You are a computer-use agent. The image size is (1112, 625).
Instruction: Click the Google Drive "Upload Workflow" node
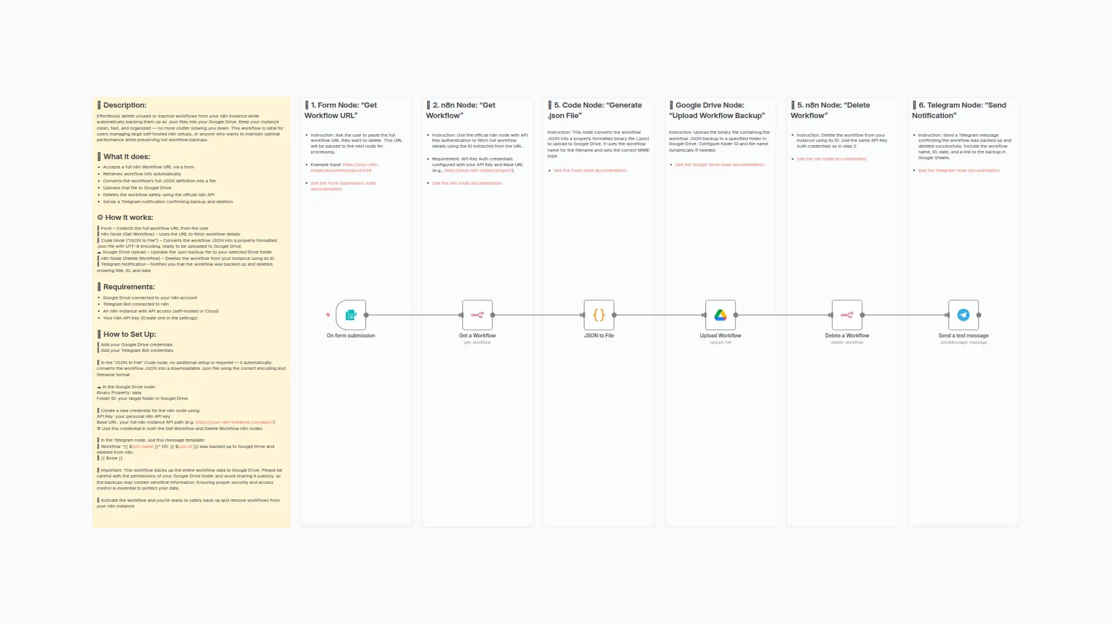click(720, 315)
